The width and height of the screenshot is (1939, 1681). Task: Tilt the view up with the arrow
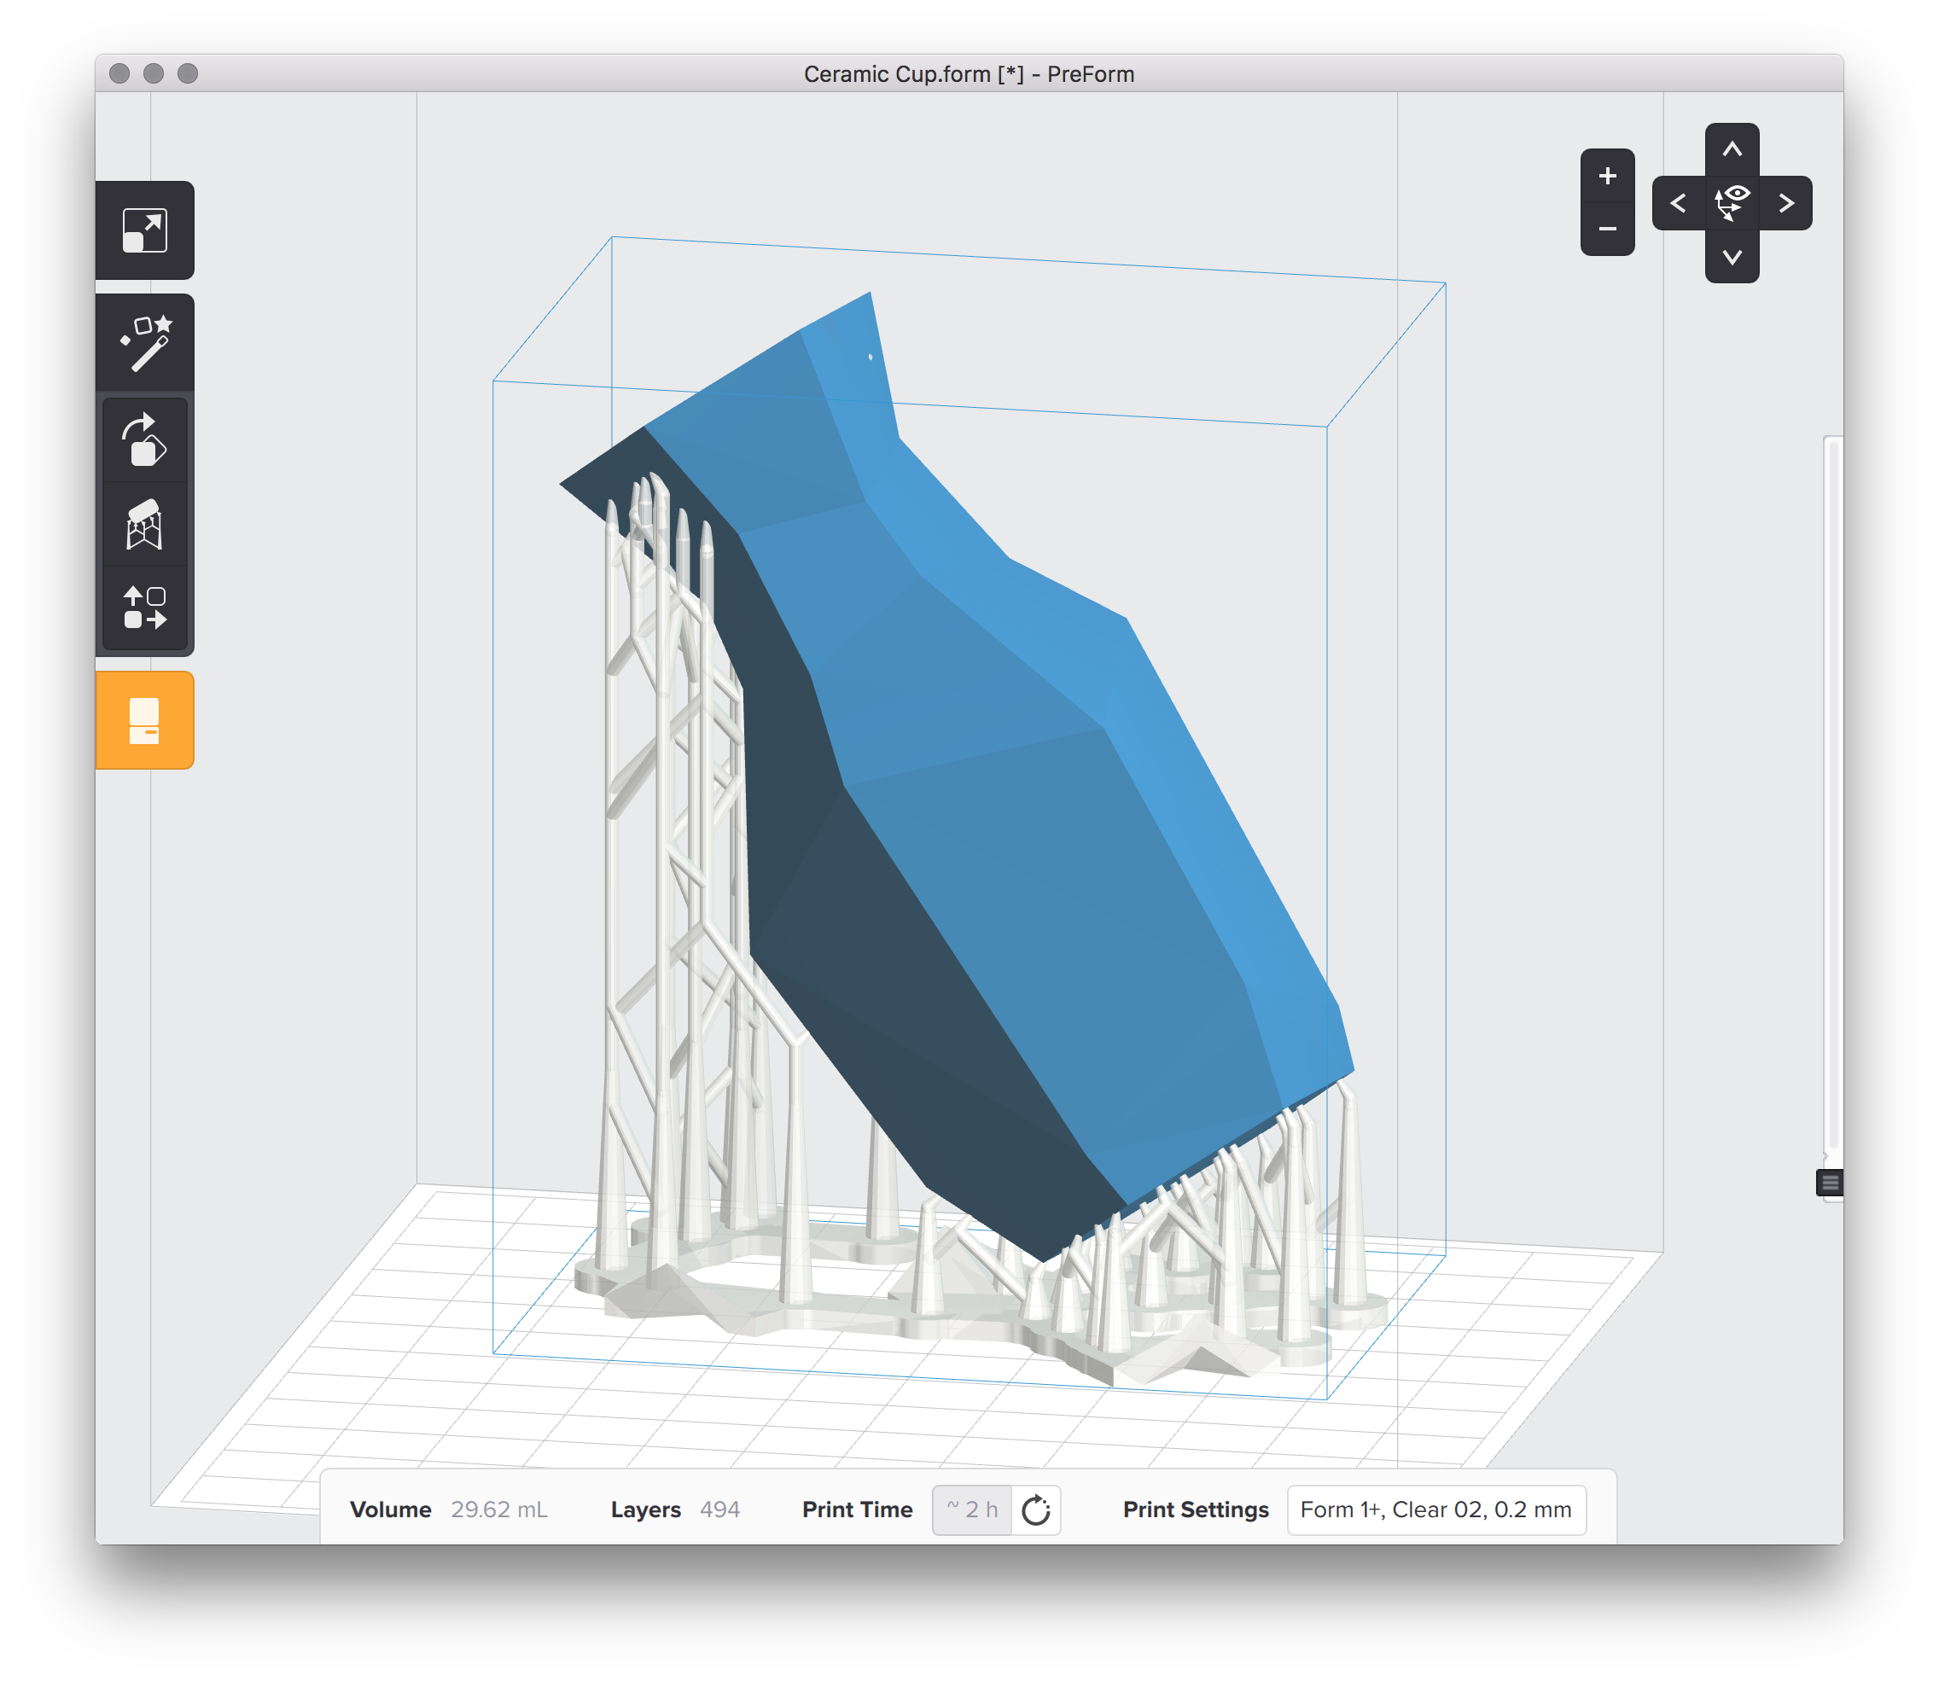coord(1732,148)
